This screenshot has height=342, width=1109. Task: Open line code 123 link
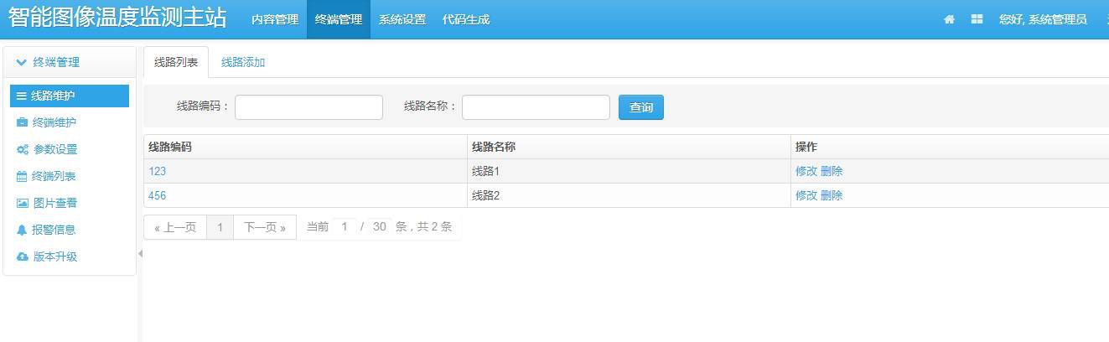click(x=158, y=171)
